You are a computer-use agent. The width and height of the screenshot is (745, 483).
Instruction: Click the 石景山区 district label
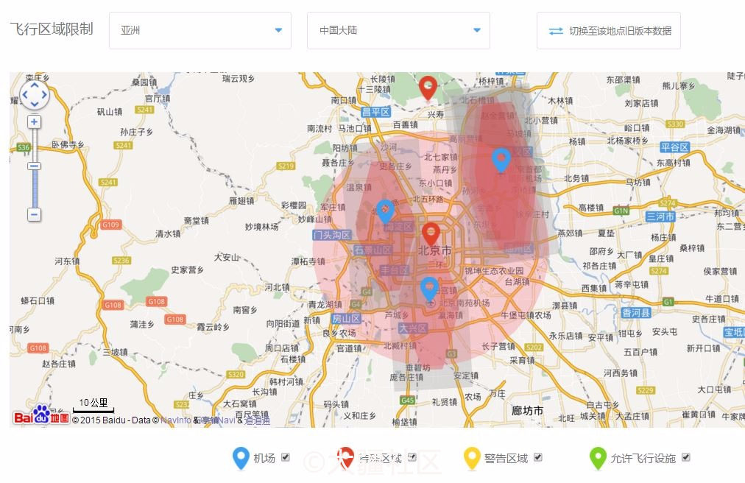(x=372, y=250)
